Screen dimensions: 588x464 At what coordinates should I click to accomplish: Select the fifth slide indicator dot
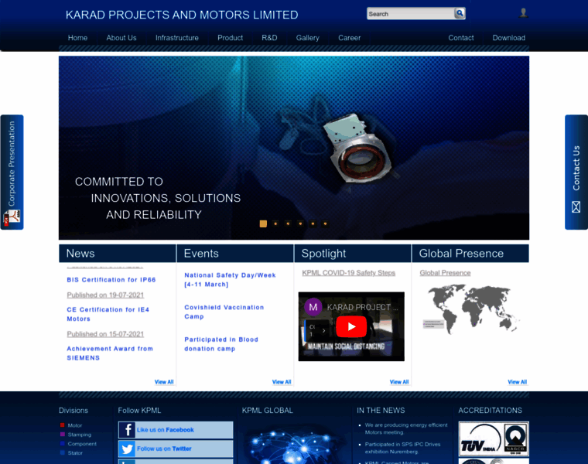(313, 223)
